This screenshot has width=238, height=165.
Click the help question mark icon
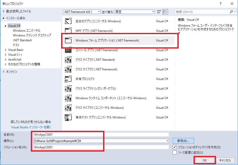(x=221, y=4)
